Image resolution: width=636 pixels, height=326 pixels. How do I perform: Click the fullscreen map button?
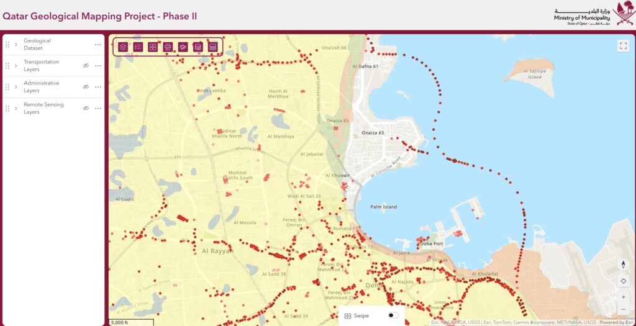coord(623,46)
